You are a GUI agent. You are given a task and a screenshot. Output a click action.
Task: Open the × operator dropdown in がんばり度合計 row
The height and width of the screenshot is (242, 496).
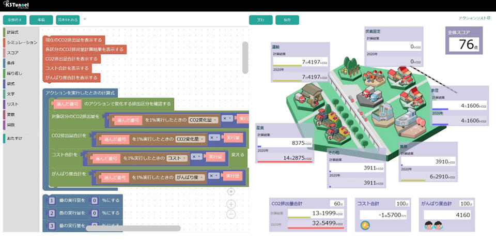(214, 175)
